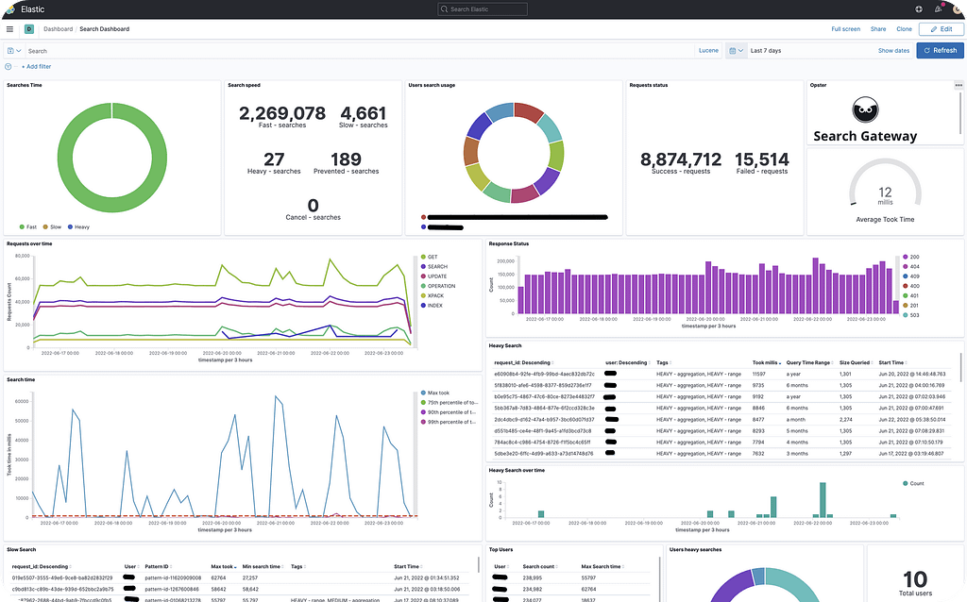Image resolution: width=967 pixels, height=602 pixels.
Task: Sort Slow Search by Max took column
Action: (224, 566)
